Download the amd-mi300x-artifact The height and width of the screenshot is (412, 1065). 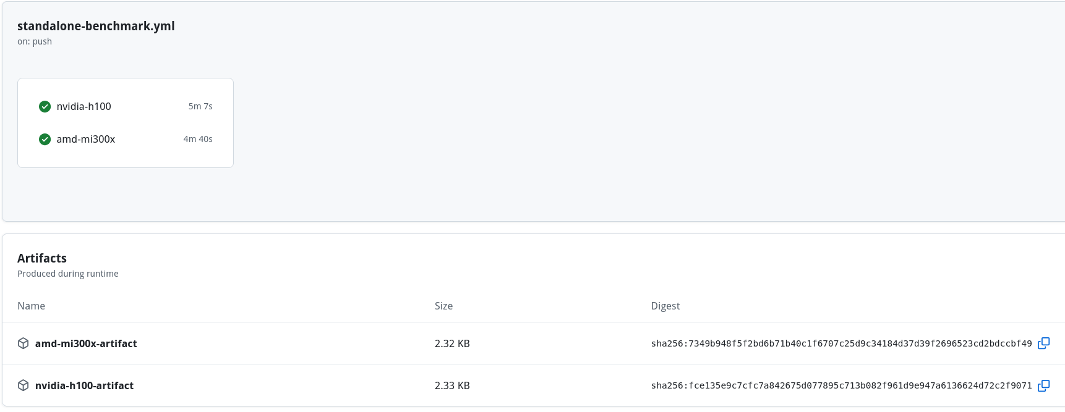pyautogui.click(x=86, y=343)
